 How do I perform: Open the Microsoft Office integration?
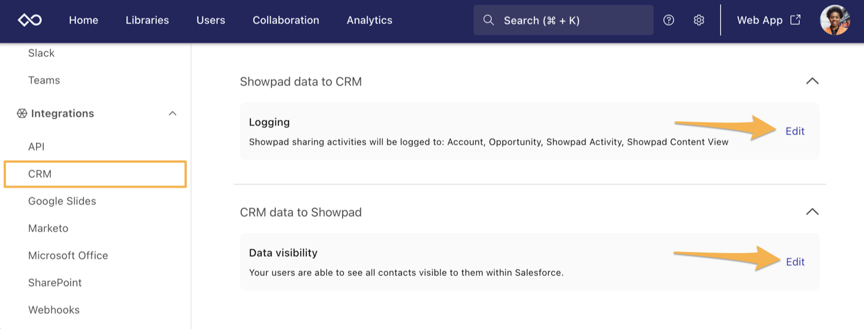68,256
